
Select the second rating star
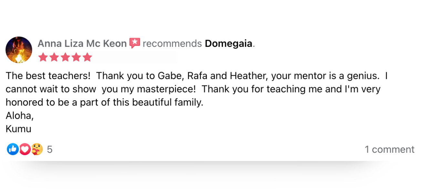(54, 57)
